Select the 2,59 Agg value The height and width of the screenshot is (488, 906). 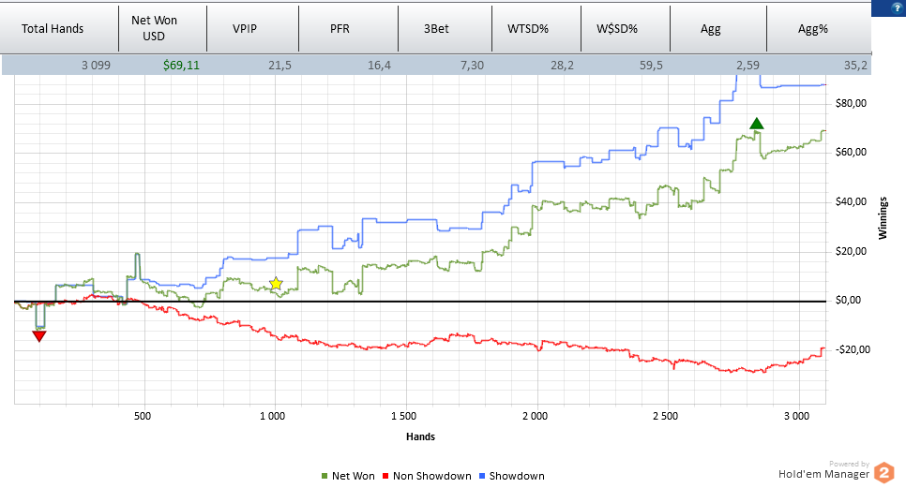(x=747, y=66)
